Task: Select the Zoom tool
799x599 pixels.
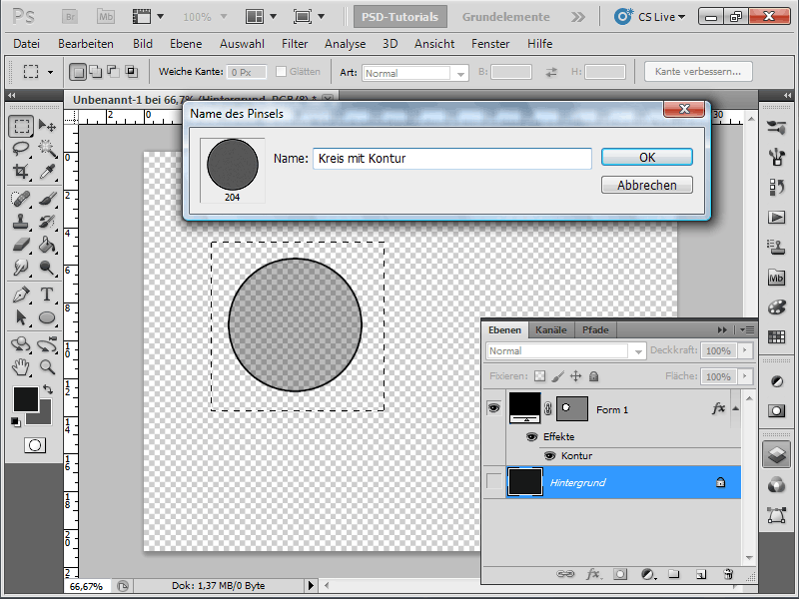Action: click(47, 367)
